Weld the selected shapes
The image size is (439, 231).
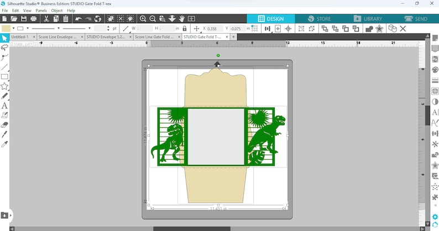click(x=369, y=29)
